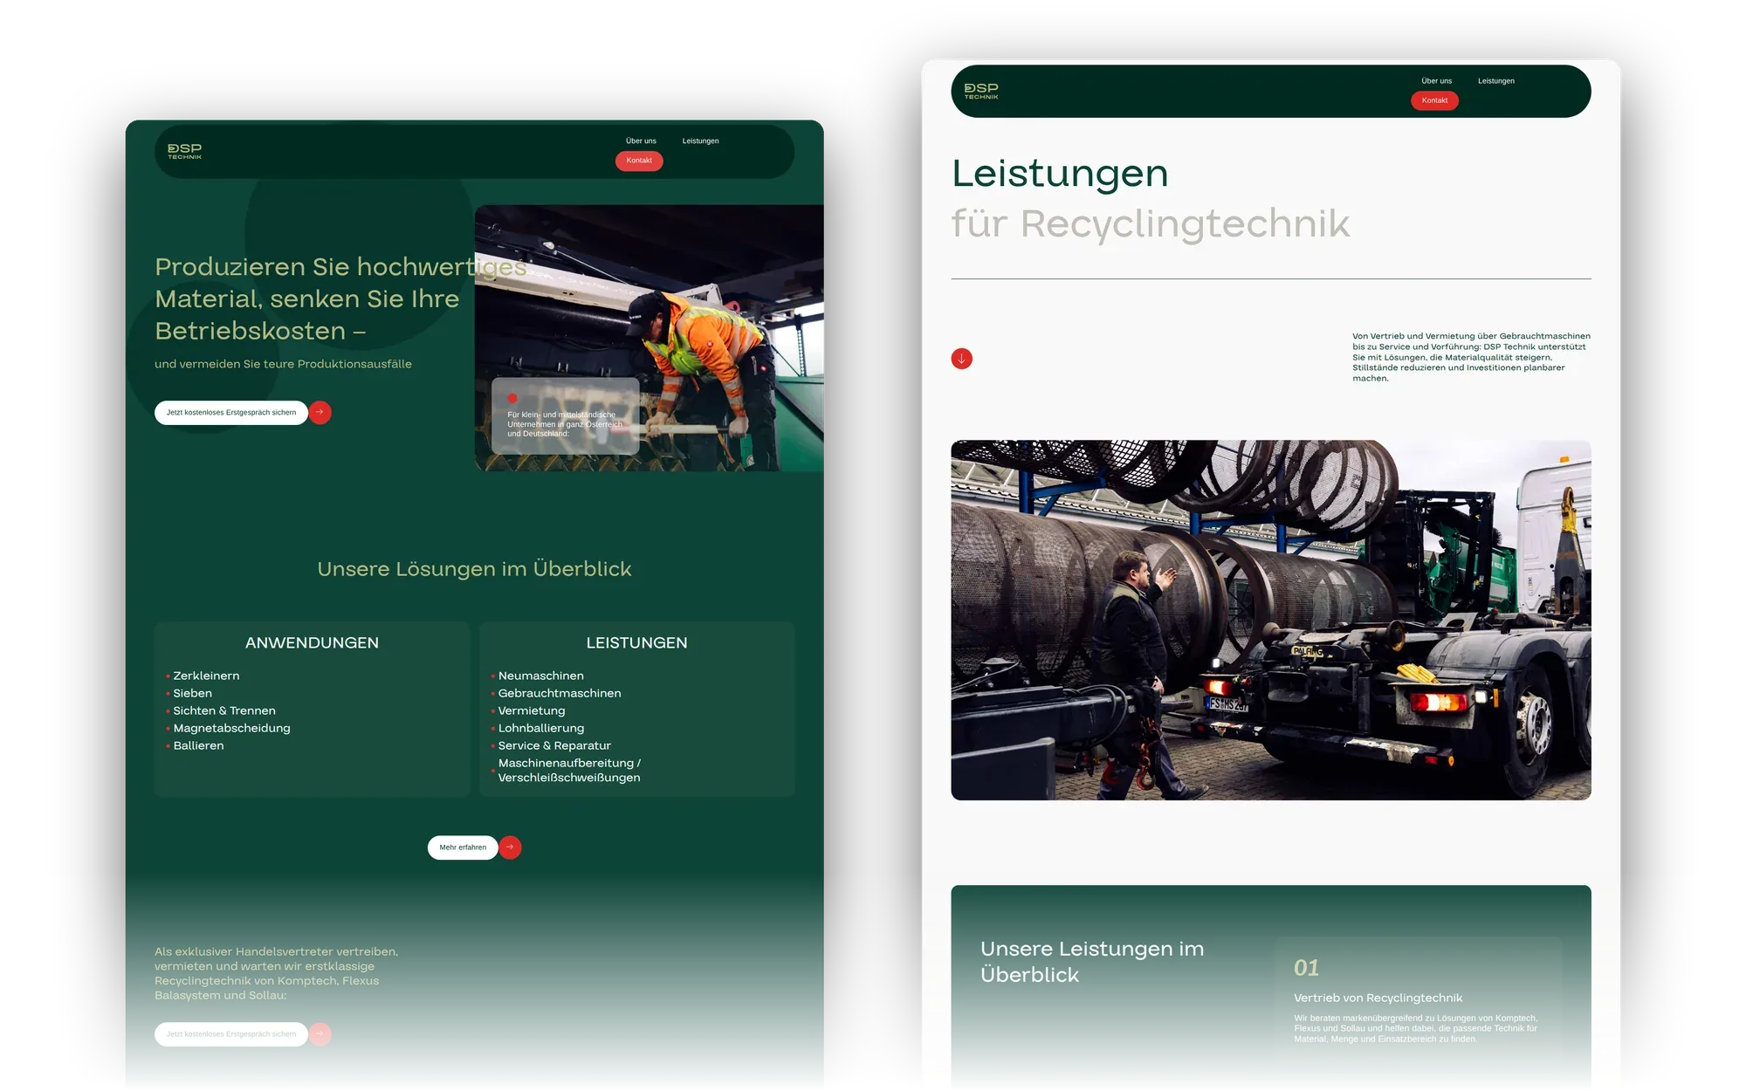
Task: Click the red Kontakt button on the left page
Action: point(639,161)
